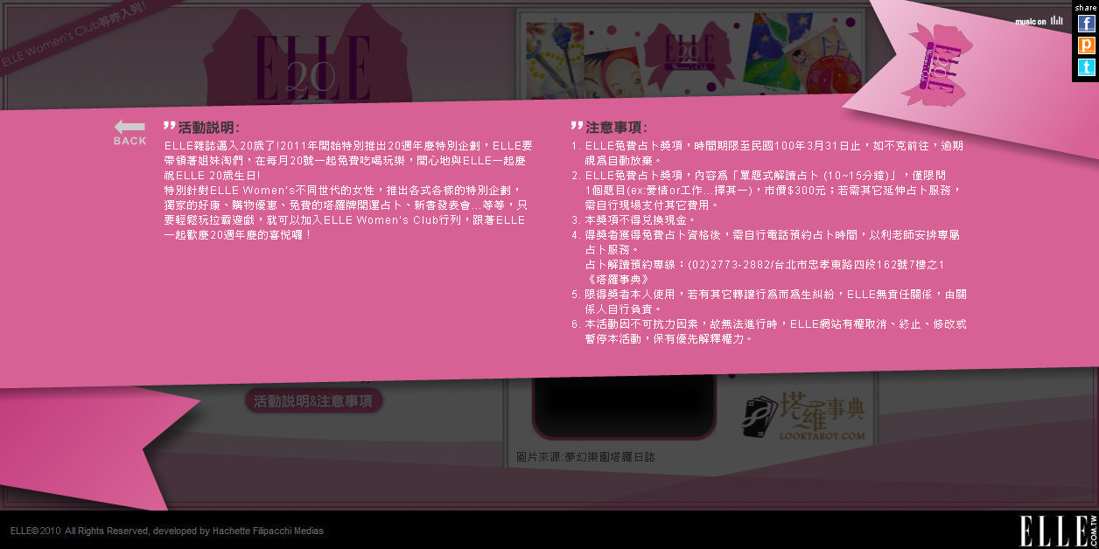Click the line beginning ELLE雜誌邁入20歲了
The height and width of the screenshot is (549, 1099).
point(348,146)
